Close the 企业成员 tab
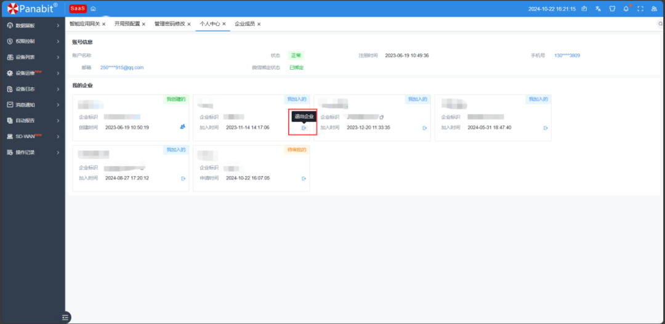665x324 pixels. (259, 24)
